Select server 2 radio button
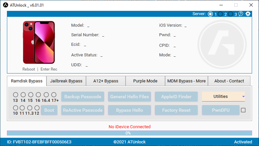The image size is (259, 146). tap(220, 14)
